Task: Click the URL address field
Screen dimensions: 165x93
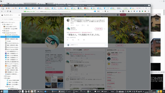Action: 64,11
